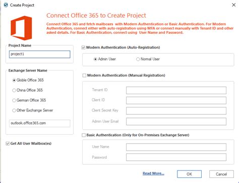The height and width of the screenshot is (183, 239).
Task: Click the 'Connect Office 365 to Create Project' heading
Action: (x=96, y=16)
